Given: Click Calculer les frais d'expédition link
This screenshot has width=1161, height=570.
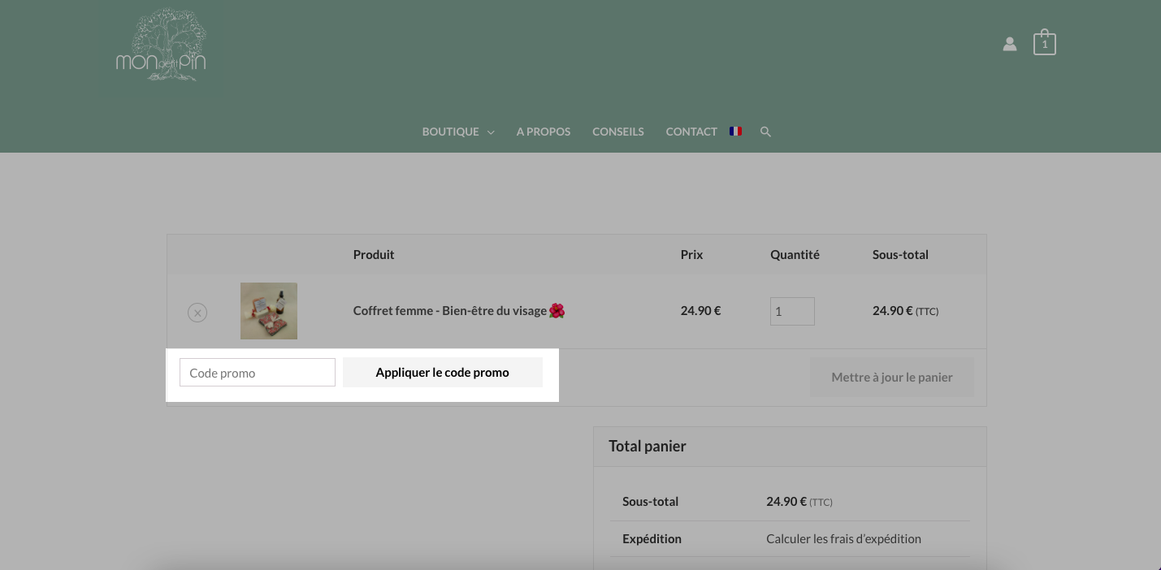Looking at the screenshot, I should tap(843, 538).
